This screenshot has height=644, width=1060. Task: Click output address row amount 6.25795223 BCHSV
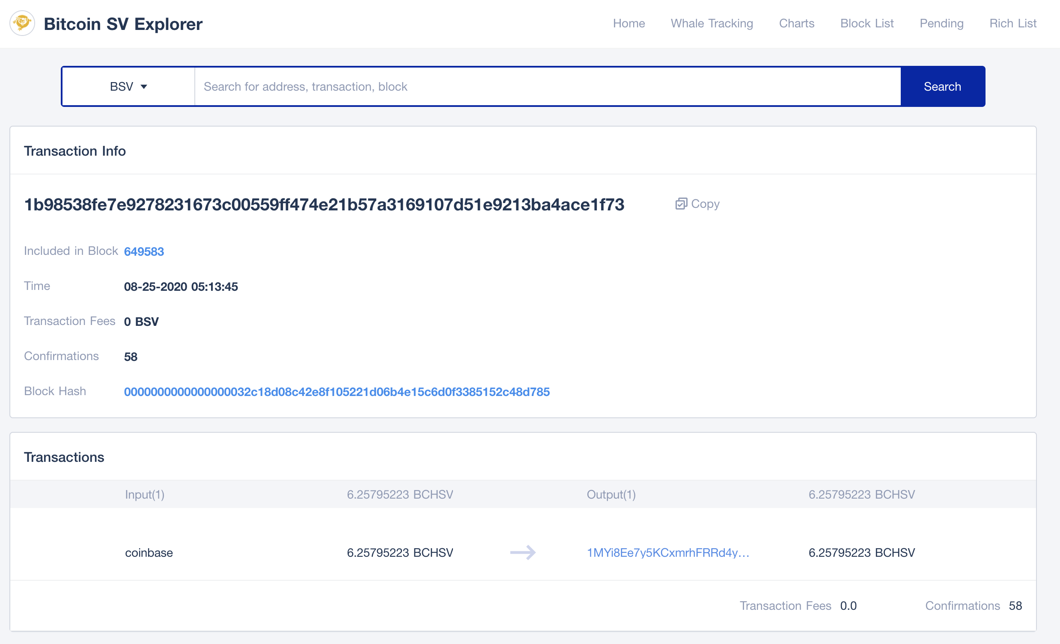861,552
